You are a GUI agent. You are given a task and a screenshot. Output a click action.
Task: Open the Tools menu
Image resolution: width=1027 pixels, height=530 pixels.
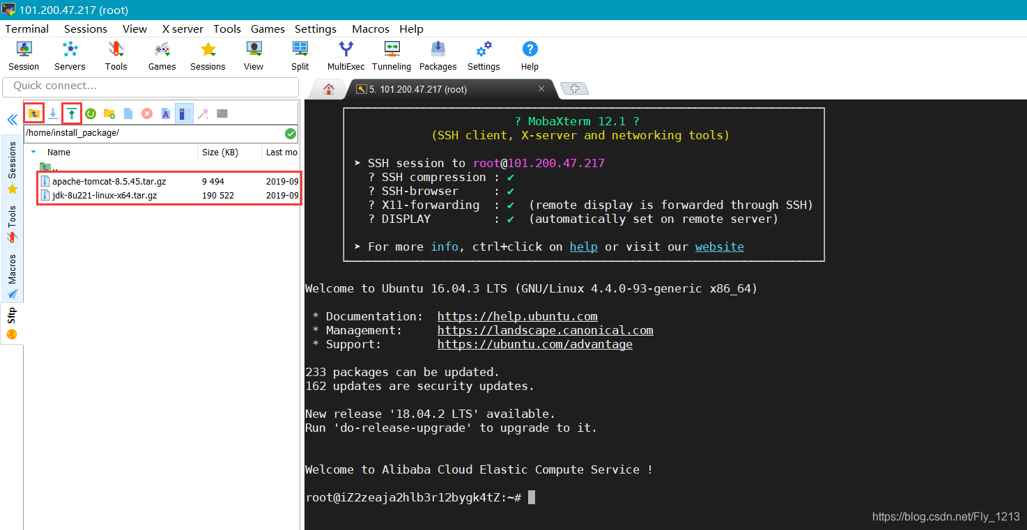[x=227, y=29]
